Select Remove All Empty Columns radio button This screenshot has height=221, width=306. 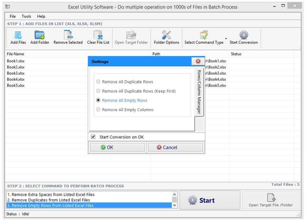(98, 110)
